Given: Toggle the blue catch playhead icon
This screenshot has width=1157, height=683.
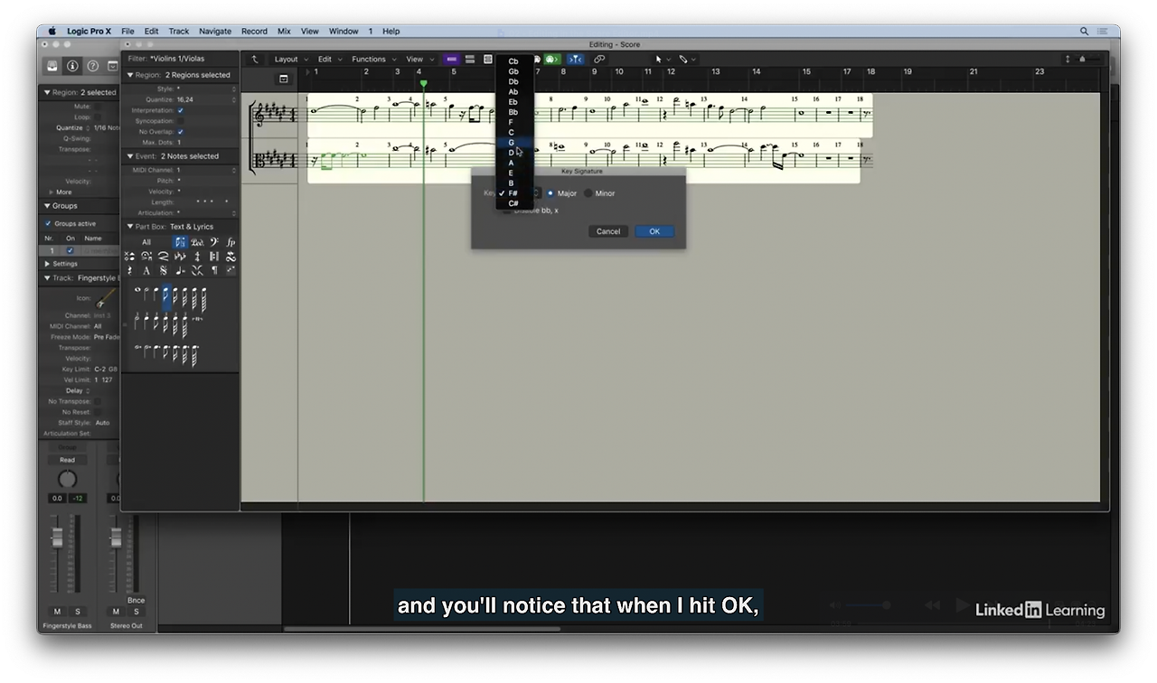Looking at the screenshot, I should tap(576, 59).
